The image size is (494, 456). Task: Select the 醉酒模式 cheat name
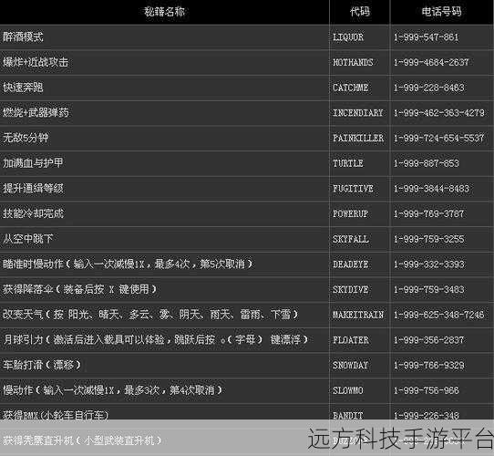coord(23,36)
